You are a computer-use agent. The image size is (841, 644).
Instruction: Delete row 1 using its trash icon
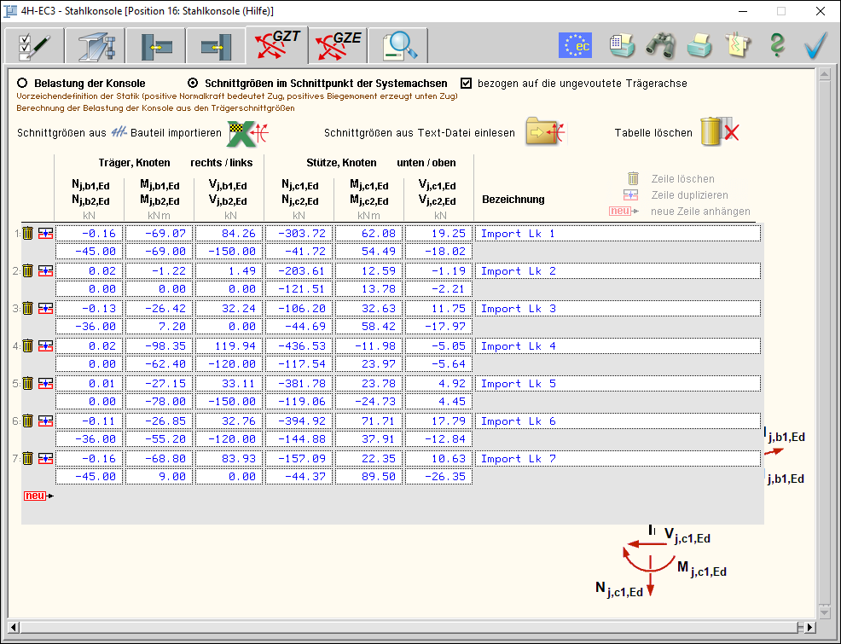pyautogui.click(x=28, y=234)
